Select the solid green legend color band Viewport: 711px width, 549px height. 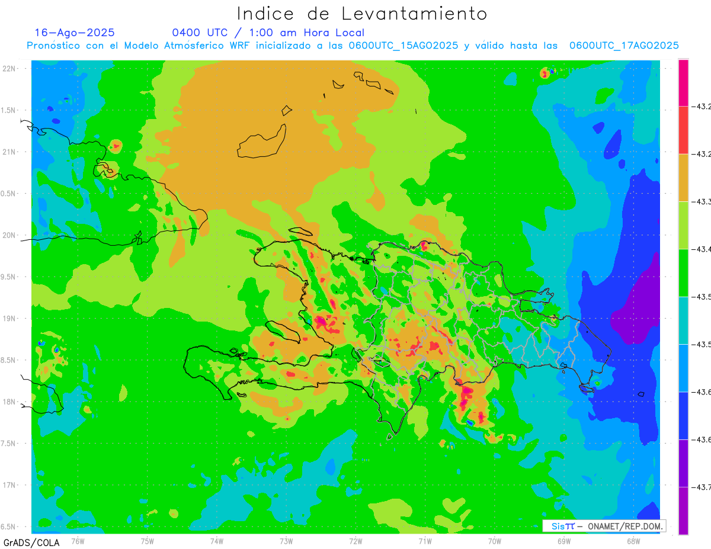point(683,272)
